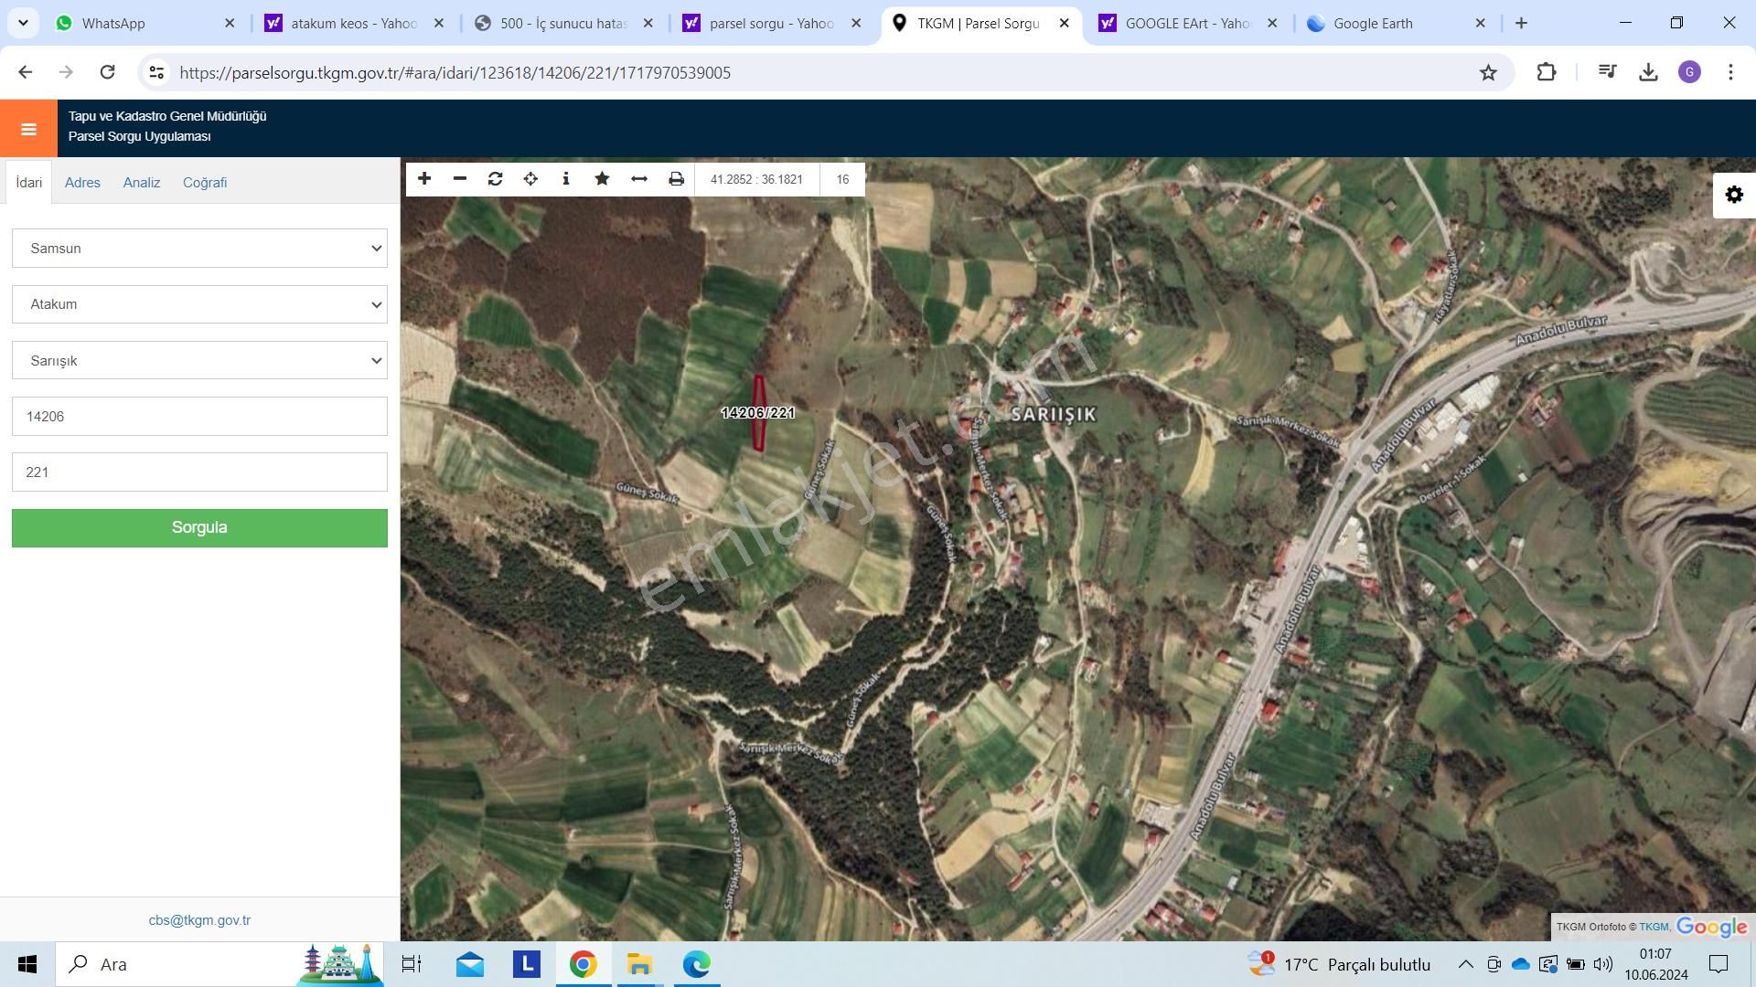Expand the Samsun province dropdown
This screenshot has width=1756, height=987.
(199, 249)
